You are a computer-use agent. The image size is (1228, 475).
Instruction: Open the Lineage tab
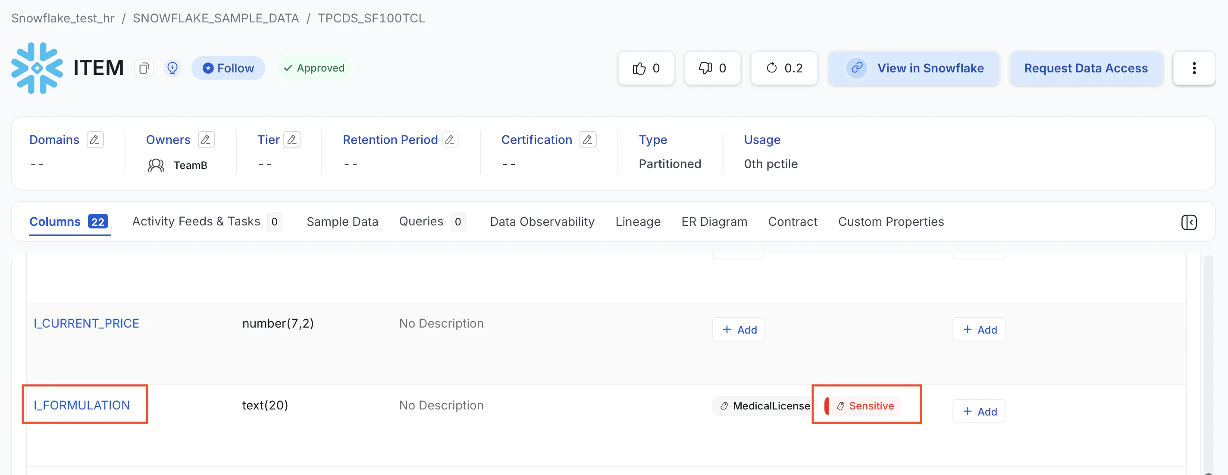pos(638,222)
